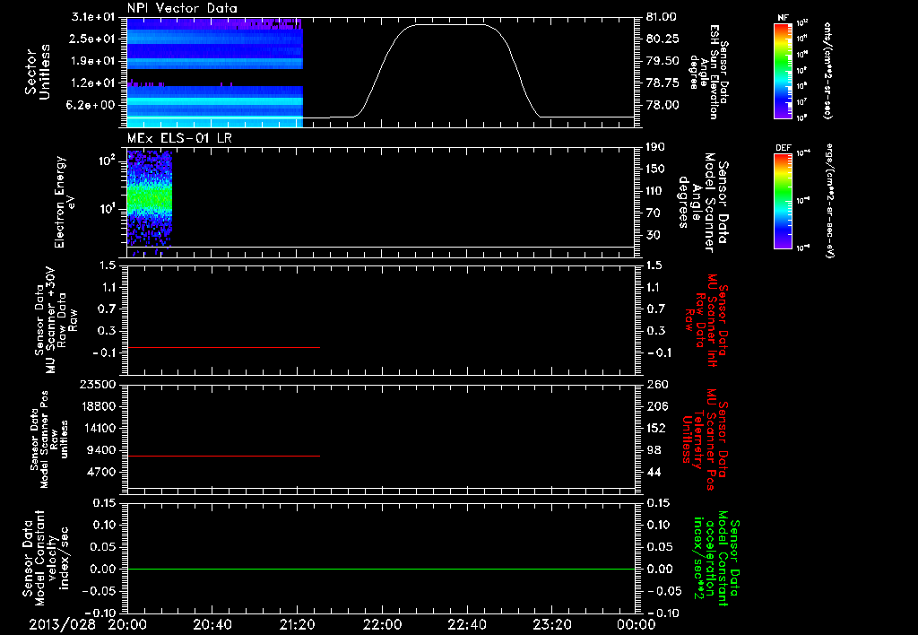
Task: Click the red MU Scanner Inh label
Action: (x=706, y=320)
